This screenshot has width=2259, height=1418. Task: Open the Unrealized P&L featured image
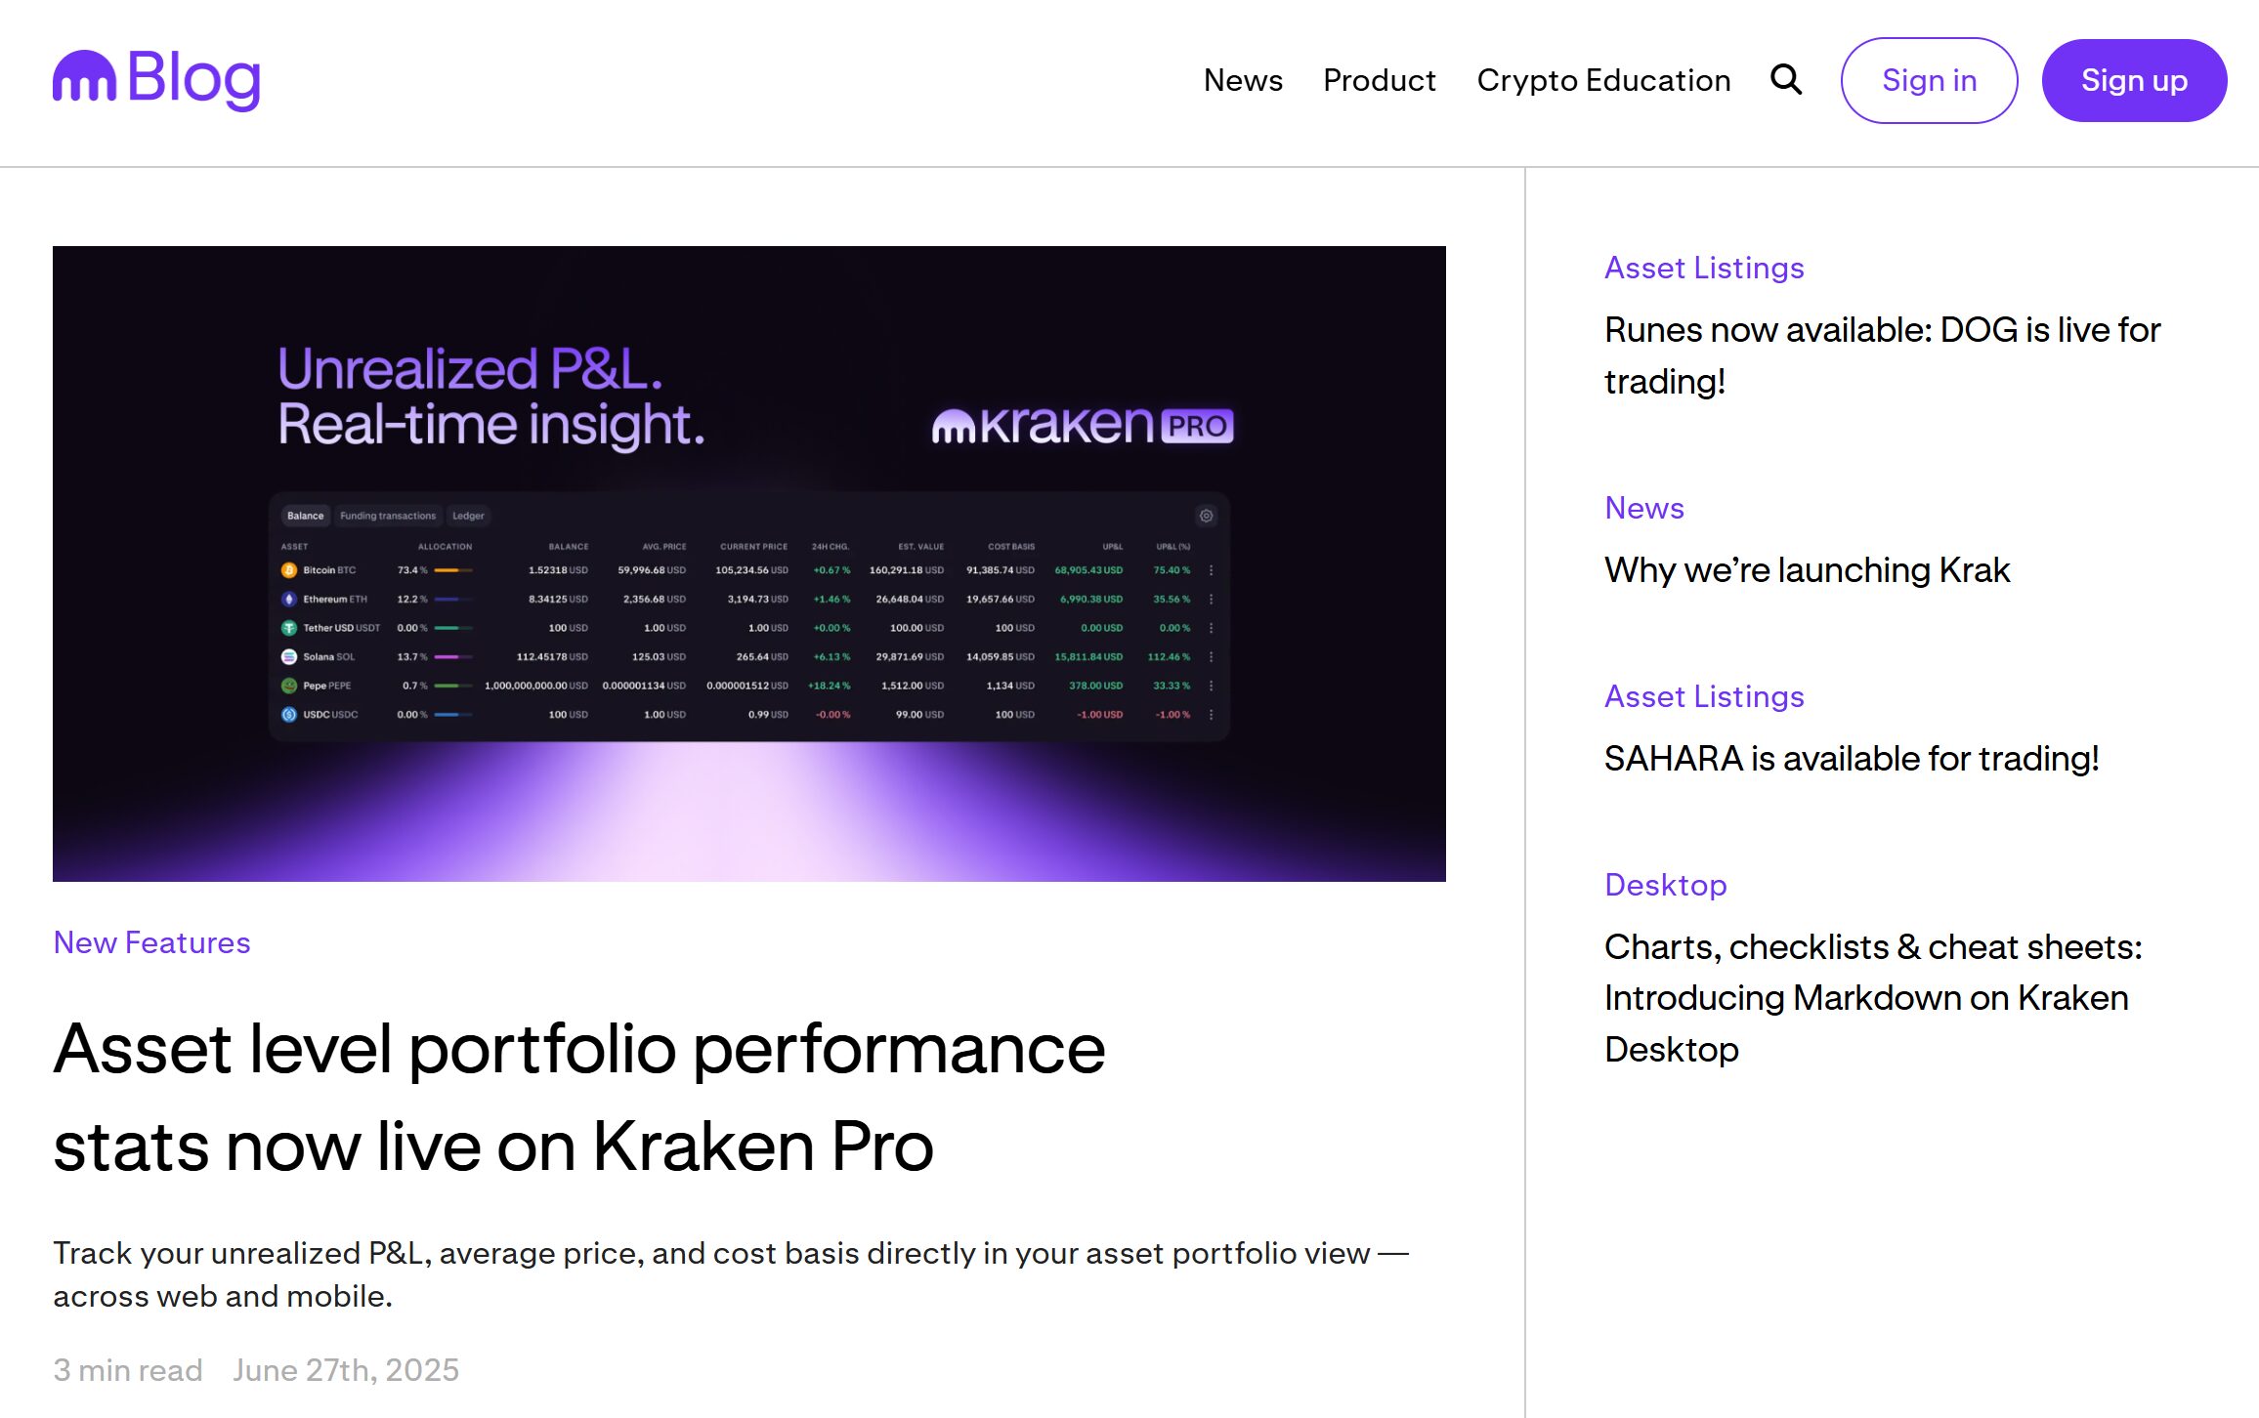(748, 563)
